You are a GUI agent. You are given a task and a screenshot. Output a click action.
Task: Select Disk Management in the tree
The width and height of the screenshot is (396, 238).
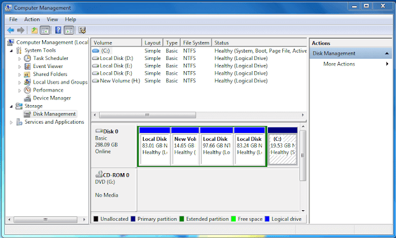coord(54,114)
